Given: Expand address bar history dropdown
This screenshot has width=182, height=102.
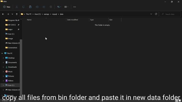Looking at the screenshot, I should (151, 14).
